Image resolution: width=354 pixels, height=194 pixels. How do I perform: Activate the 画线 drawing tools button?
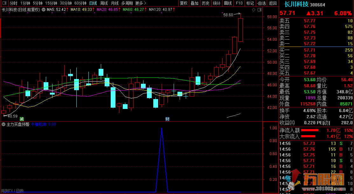point(228,3)
